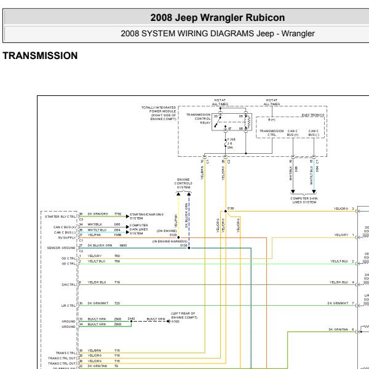Screen dimensions: 369x369
Task: Click the vertical WHT/LT BLU wire label
Action: pyautogui.click(x=311, y=175)
